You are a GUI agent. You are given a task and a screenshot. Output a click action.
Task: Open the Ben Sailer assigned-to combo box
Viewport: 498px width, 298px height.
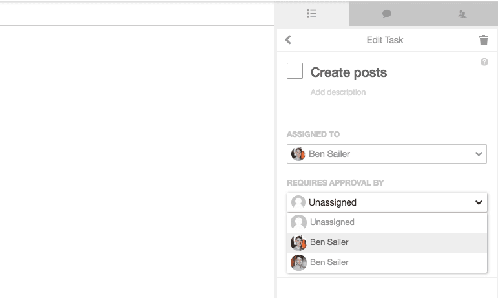(386, 154)
